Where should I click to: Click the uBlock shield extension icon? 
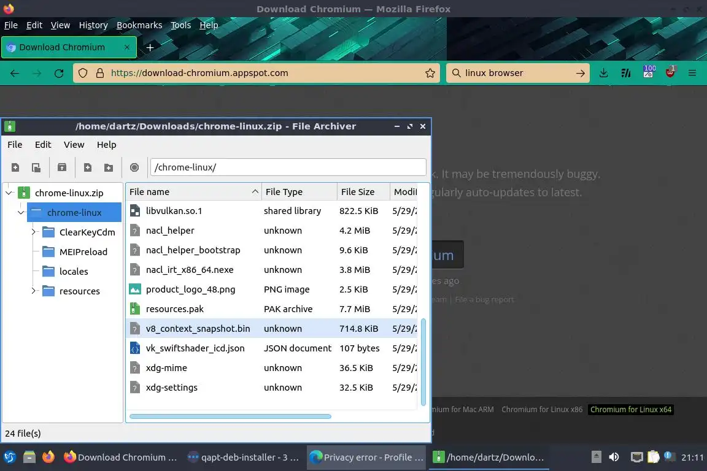(670, 72)
